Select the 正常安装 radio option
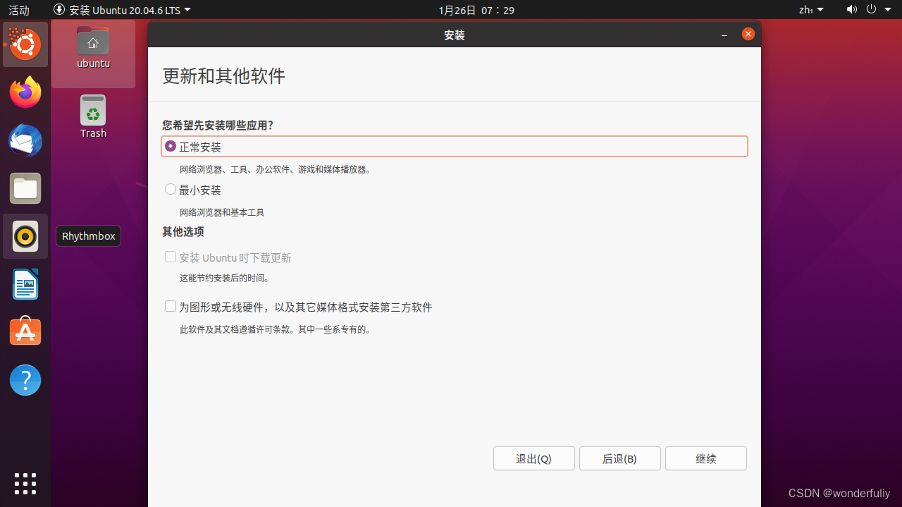Image resolution: width=902 pixels, height=507 pixels. click(x=171, y=147)
